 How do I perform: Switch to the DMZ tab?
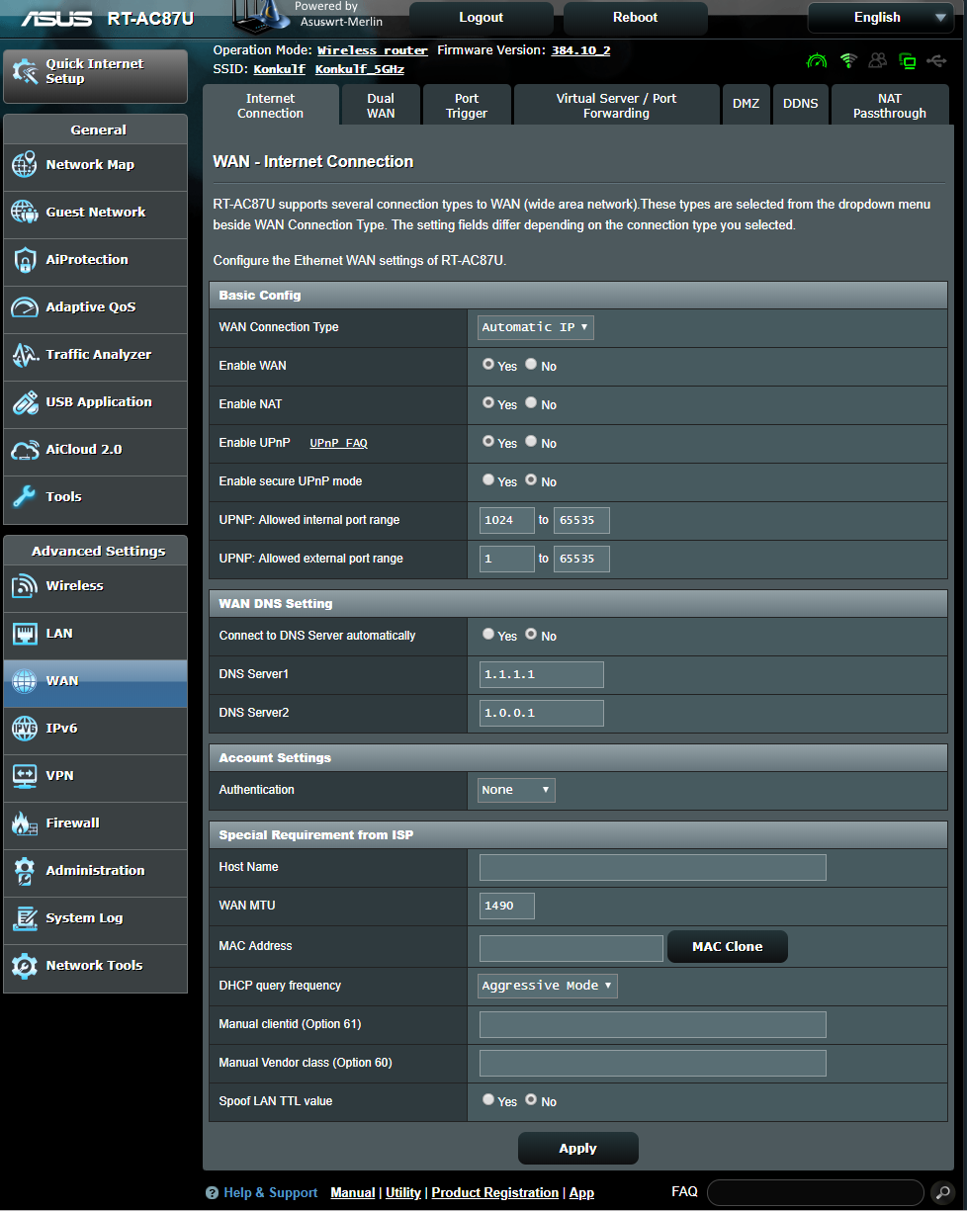coord(747,105)
